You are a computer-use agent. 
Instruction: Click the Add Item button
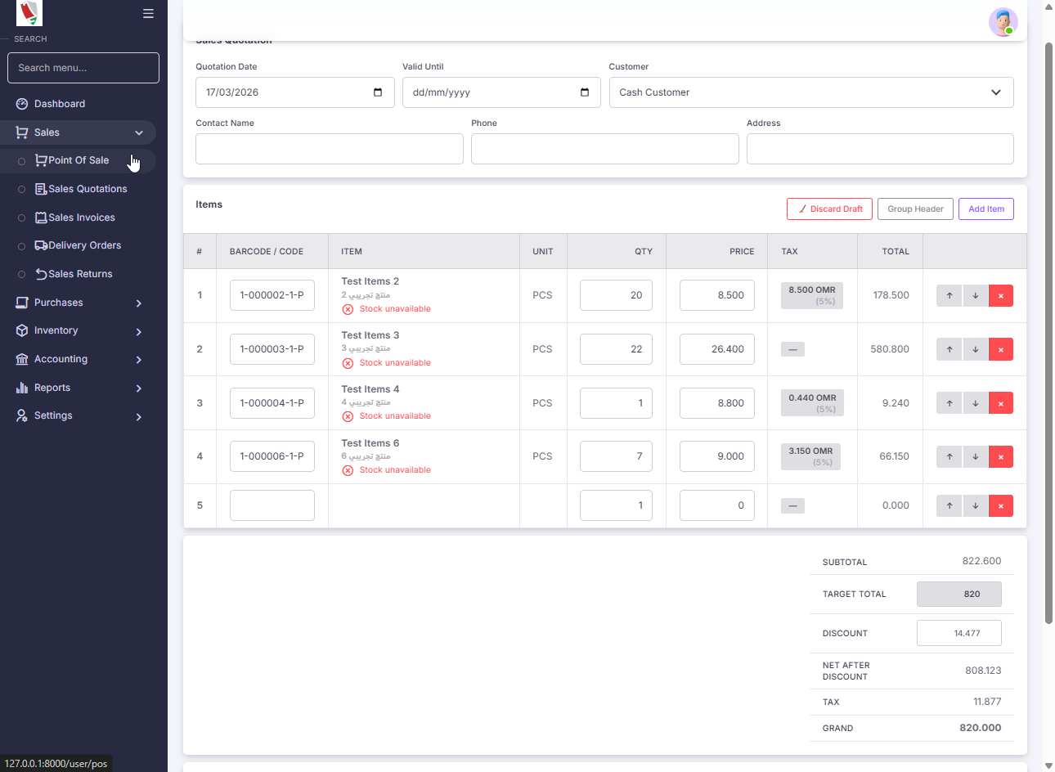pyautogui.click(x=985, y=209)
